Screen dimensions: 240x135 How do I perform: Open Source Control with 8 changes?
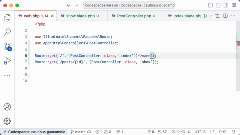pos(7,46)
